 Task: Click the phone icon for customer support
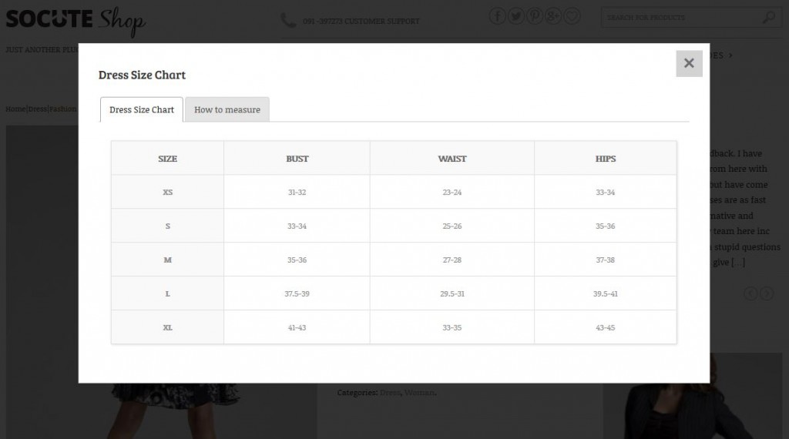pyautogui.click(x=288, y=21)
